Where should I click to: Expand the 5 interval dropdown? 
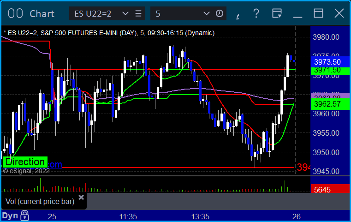(206, 14)
